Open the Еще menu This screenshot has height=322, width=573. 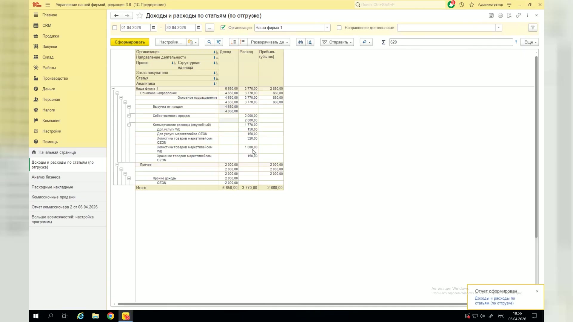pos(530,42)
